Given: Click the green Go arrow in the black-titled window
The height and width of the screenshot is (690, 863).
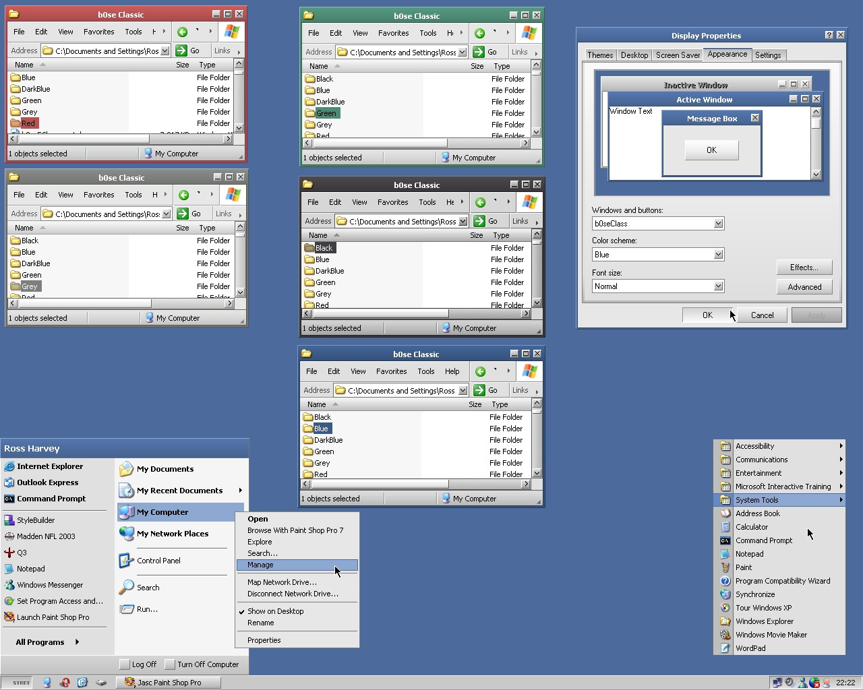Looking at the screenshot, I should pos(479,221).
